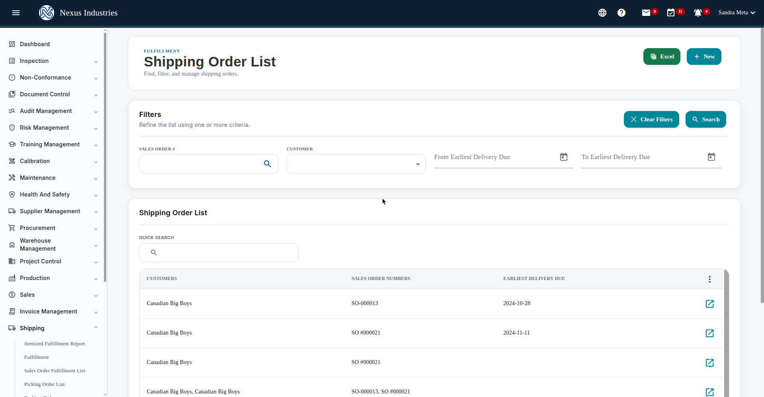
Task: Click the Dashboard sidebar icon
Action: pos(12,44)
